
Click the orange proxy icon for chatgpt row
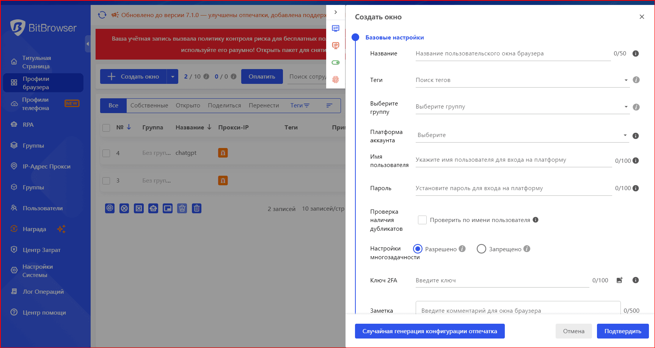coord(223,153)
